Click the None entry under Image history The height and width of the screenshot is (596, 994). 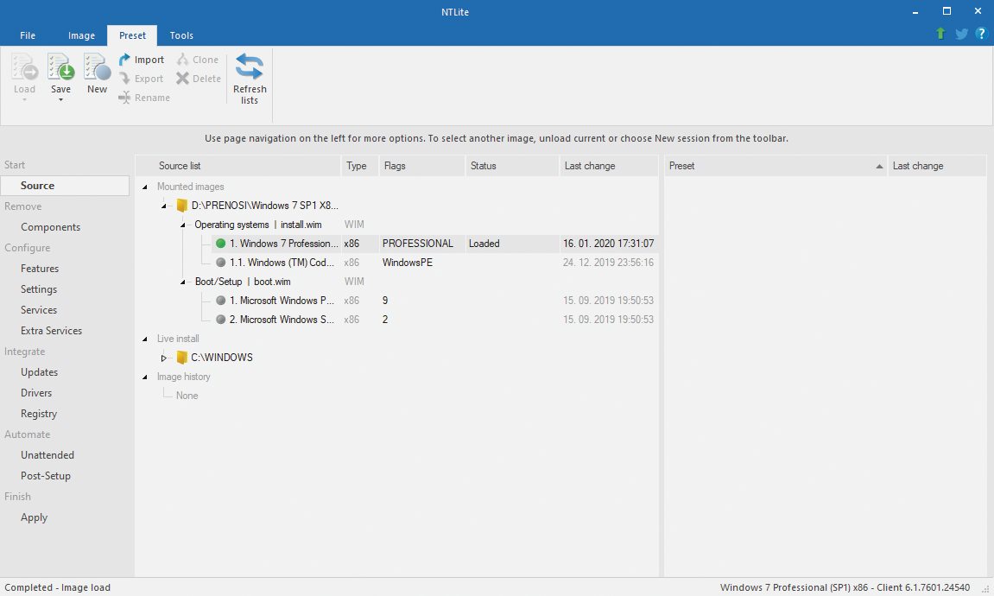tap(187, 396)
